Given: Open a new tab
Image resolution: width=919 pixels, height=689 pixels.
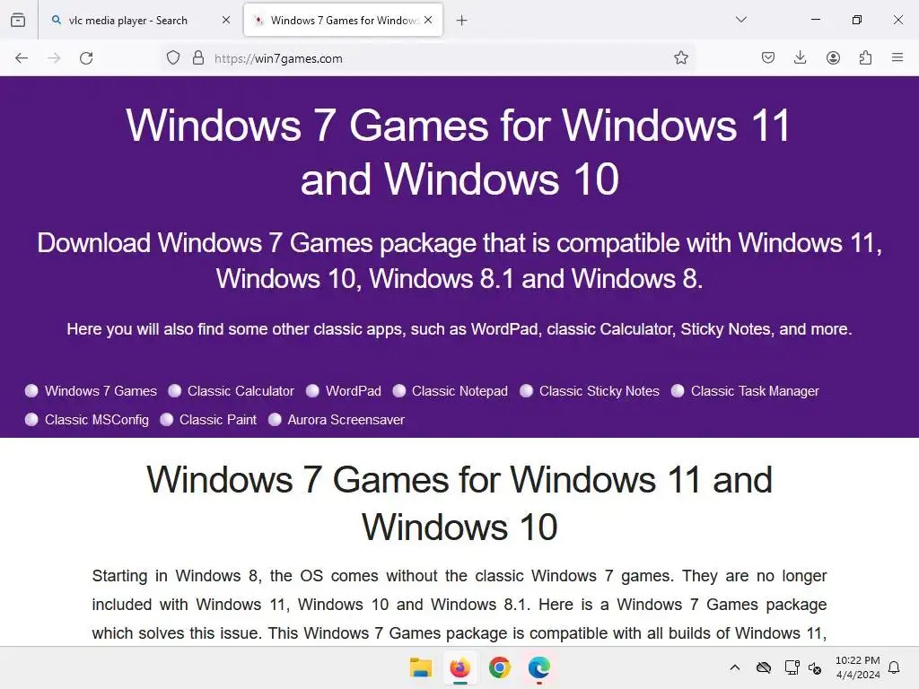Looking at the screenshot, I should pos(462,21).
